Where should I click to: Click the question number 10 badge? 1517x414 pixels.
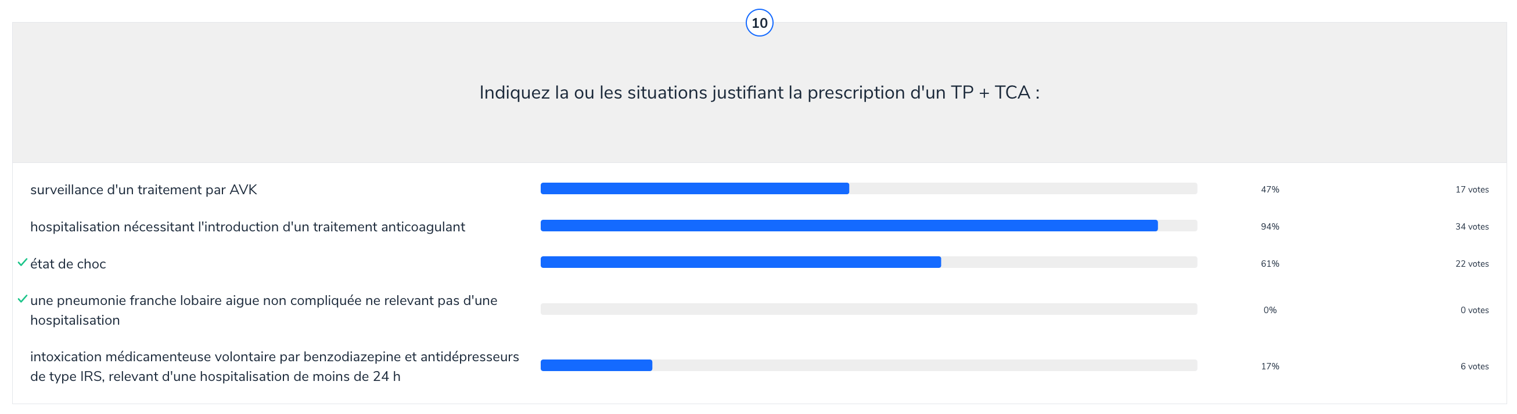(759, 23)
